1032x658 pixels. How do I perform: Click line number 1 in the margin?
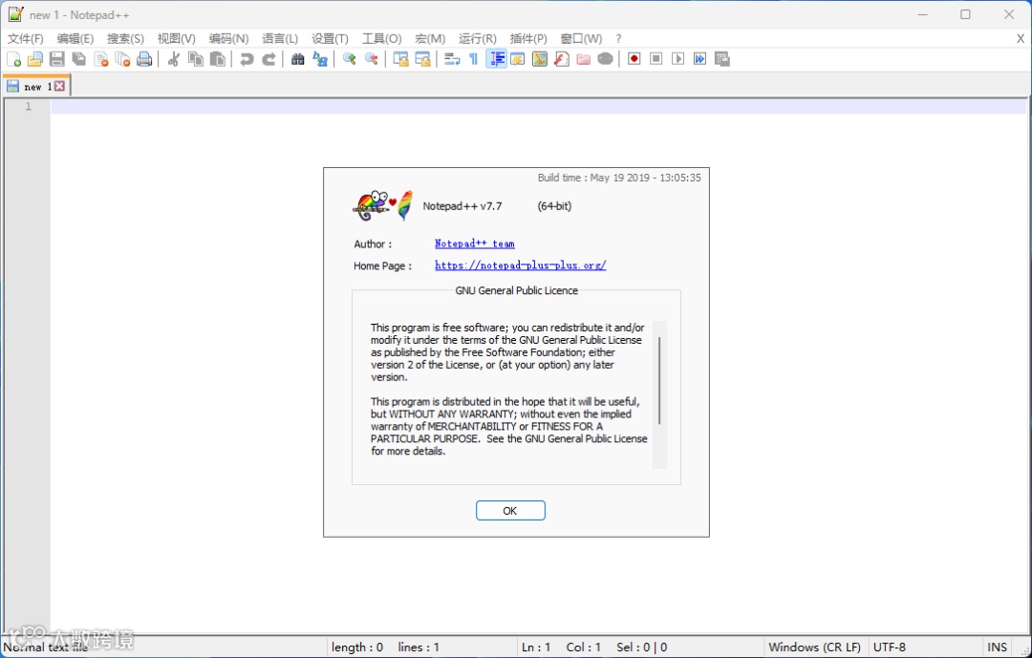(29, 106)
